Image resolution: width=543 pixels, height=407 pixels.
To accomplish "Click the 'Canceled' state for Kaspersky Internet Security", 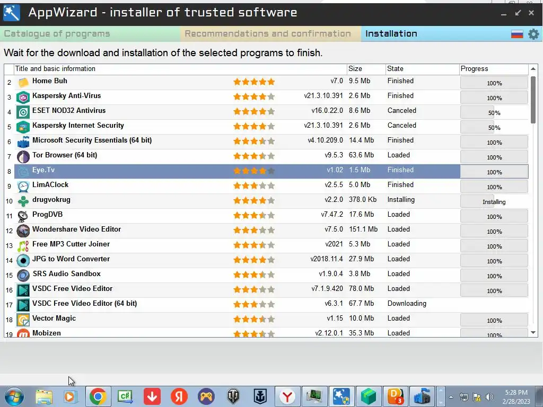I will click(402, 126).
